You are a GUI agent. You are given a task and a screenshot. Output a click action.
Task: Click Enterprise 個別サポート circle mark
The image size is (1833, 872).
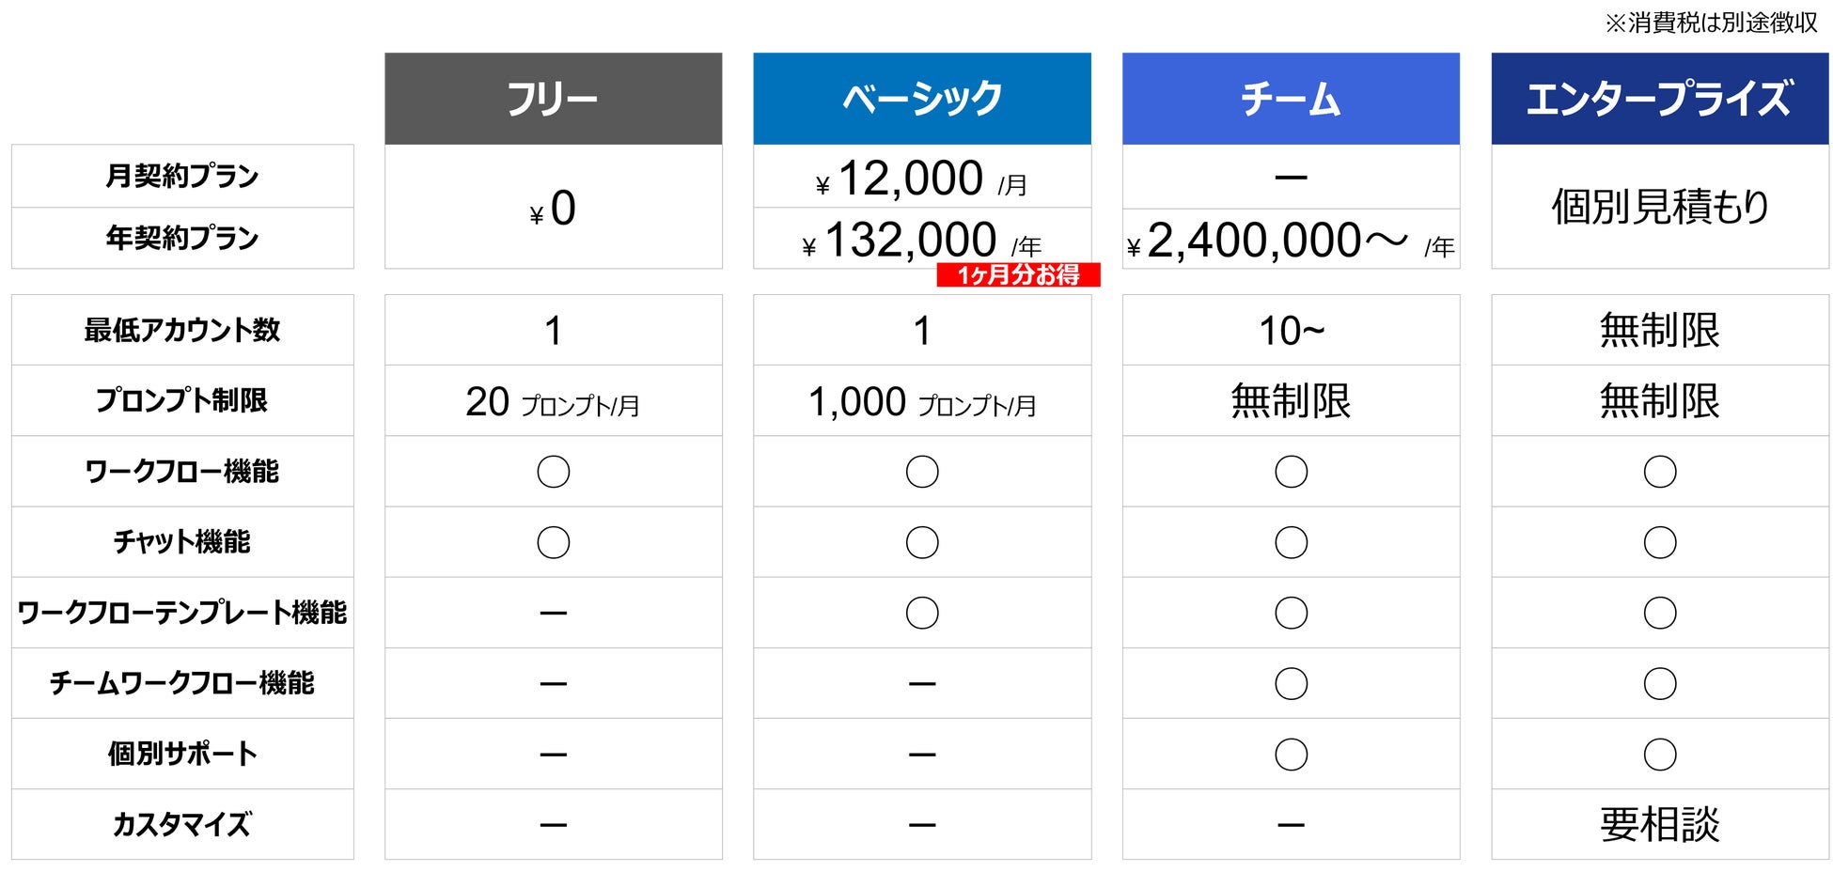click(1660, 754)
